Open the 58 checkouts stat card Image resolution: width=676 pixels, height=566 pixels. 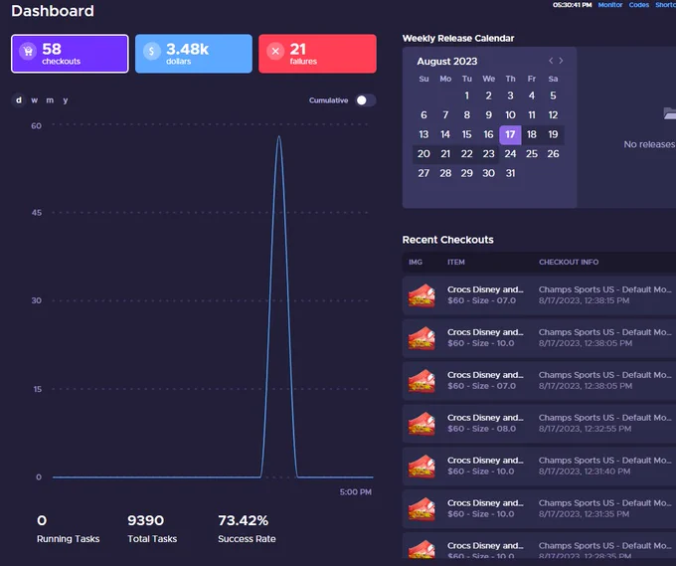click(x=70, y=54)
